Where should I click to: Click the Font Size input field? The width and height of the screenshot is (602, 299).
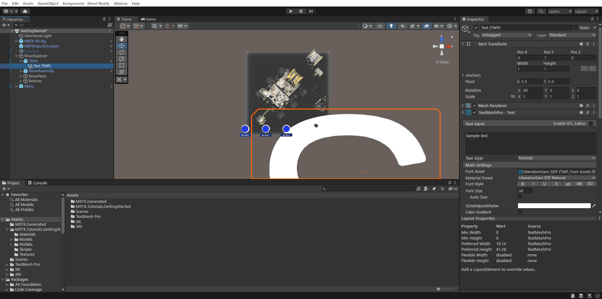pyautogui.click(x=525, y=191)
